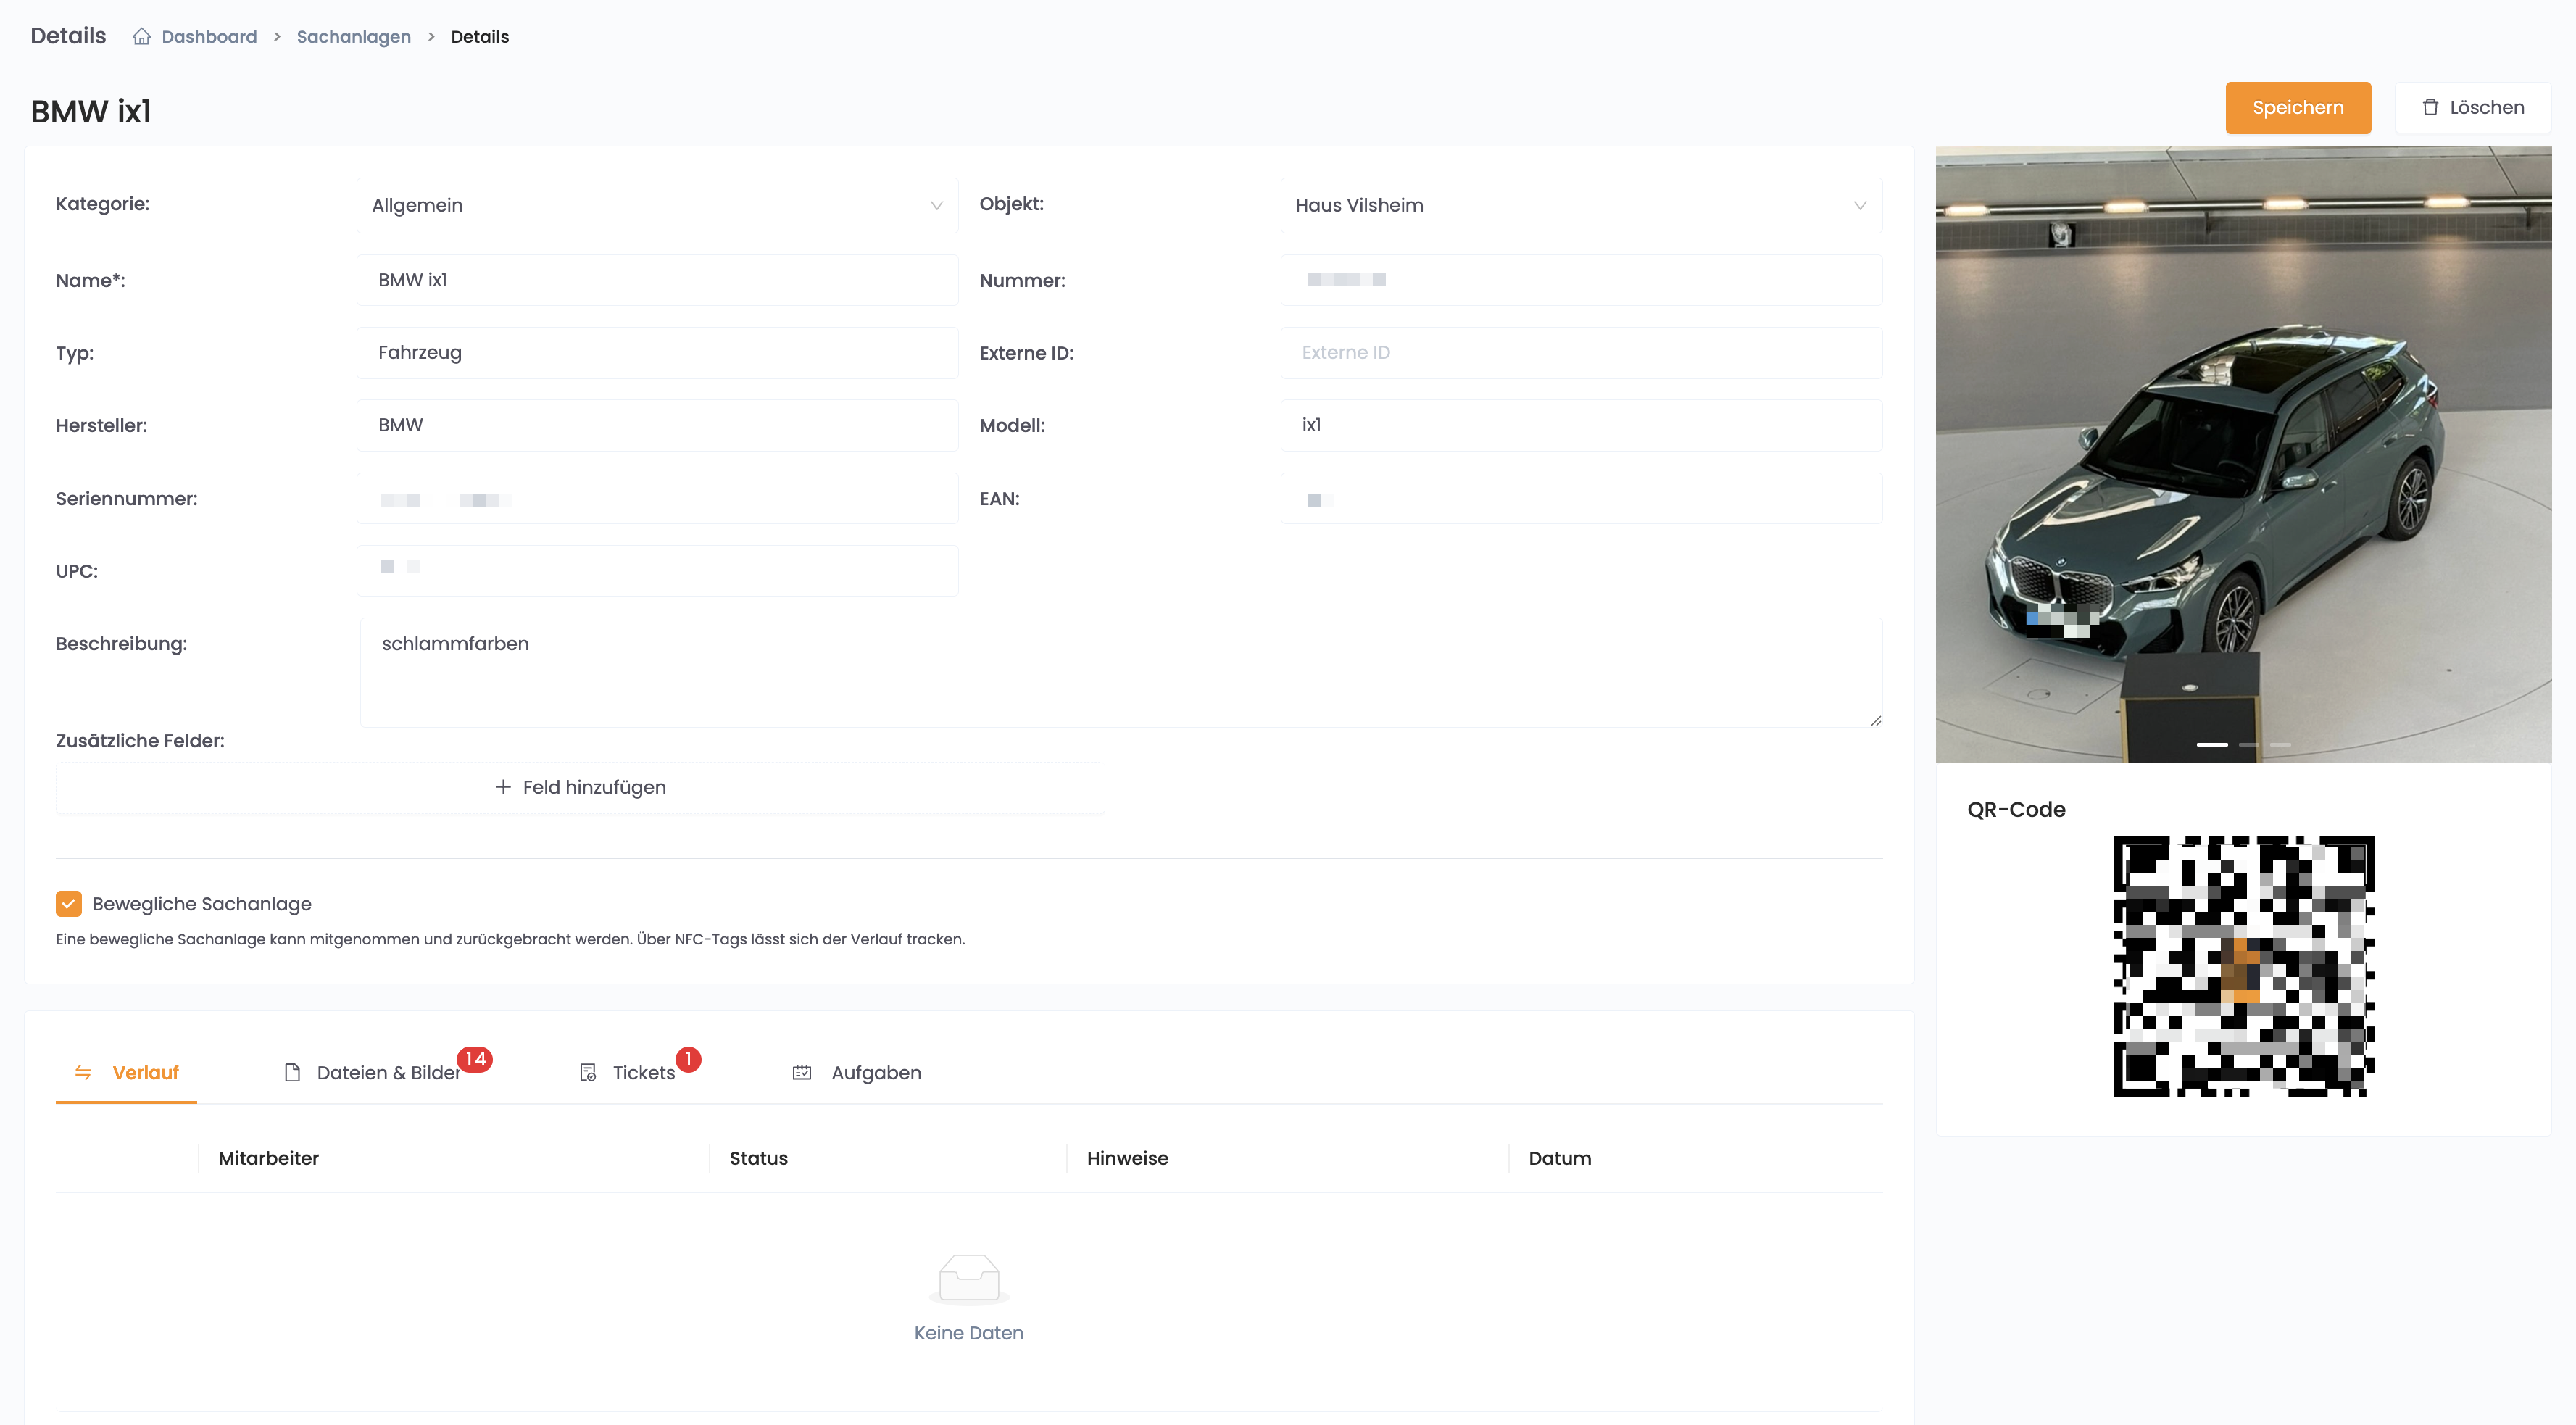Go to Sachanlagen breadcrumb link
Screen dimensions: 2576x1425
(353, 37)
